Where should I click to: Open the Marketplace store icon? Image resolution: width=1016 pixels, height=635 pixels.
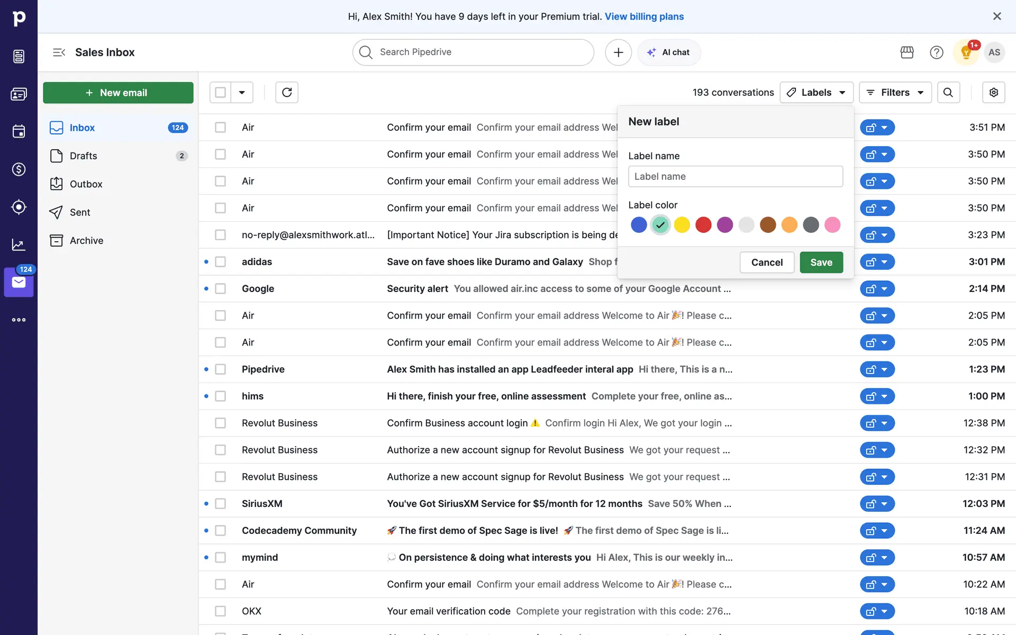[907, 52]
